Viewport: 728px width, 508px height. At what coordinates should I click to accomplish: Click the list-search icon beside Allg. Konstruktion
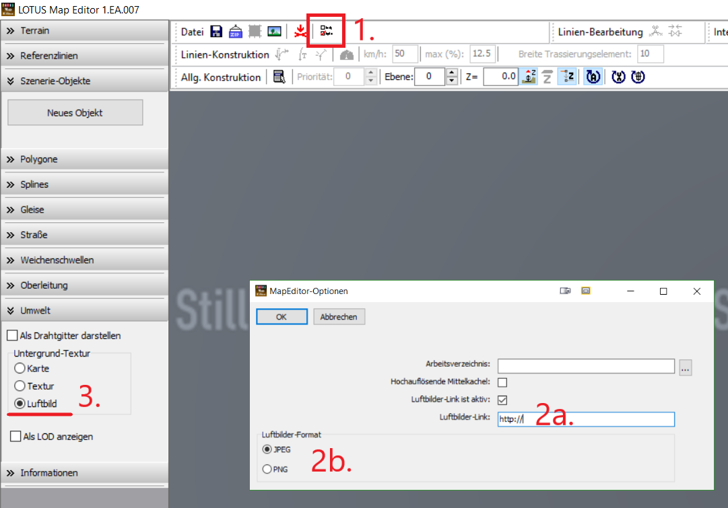point(279,77)
